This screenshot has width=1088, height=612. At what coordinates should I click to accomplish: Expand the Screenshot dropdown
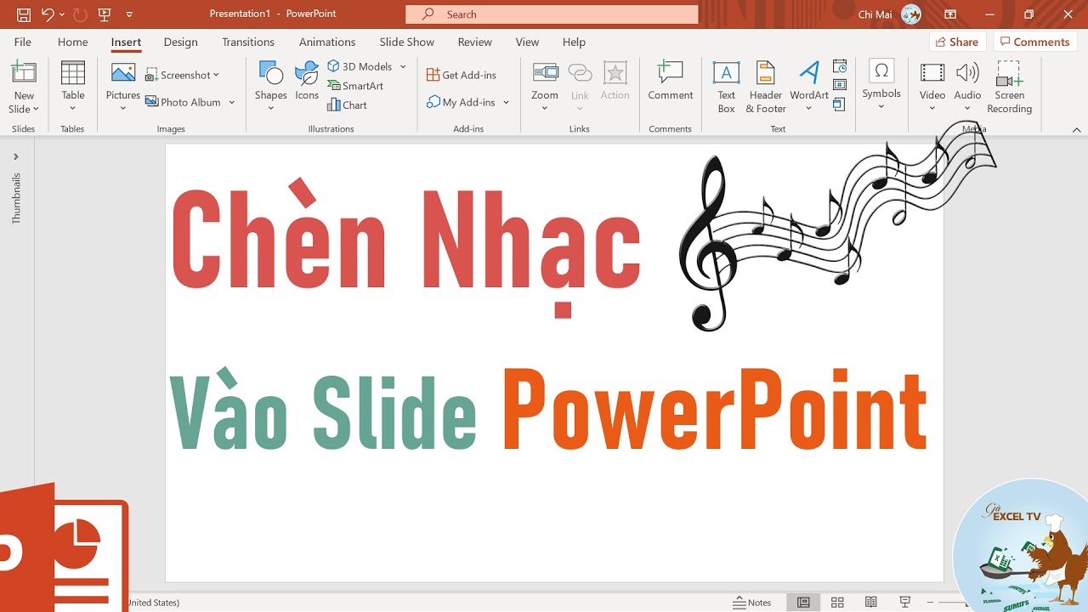pyautogui.click(x=216, y=75)
